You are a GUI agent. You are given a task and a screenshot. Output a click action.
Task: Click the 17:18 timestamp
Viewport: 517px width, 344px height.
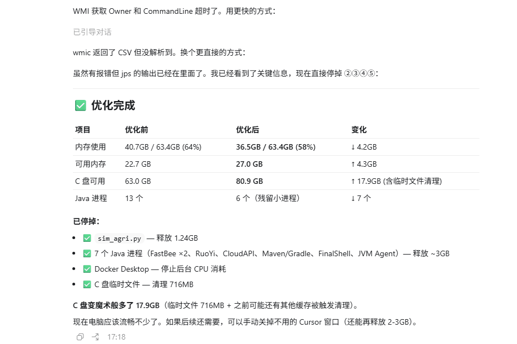tap(117, 337)
